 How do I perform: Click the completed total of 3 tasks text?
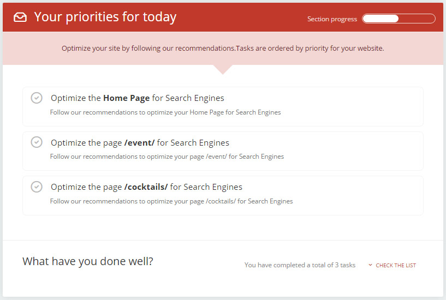(300, 265)
